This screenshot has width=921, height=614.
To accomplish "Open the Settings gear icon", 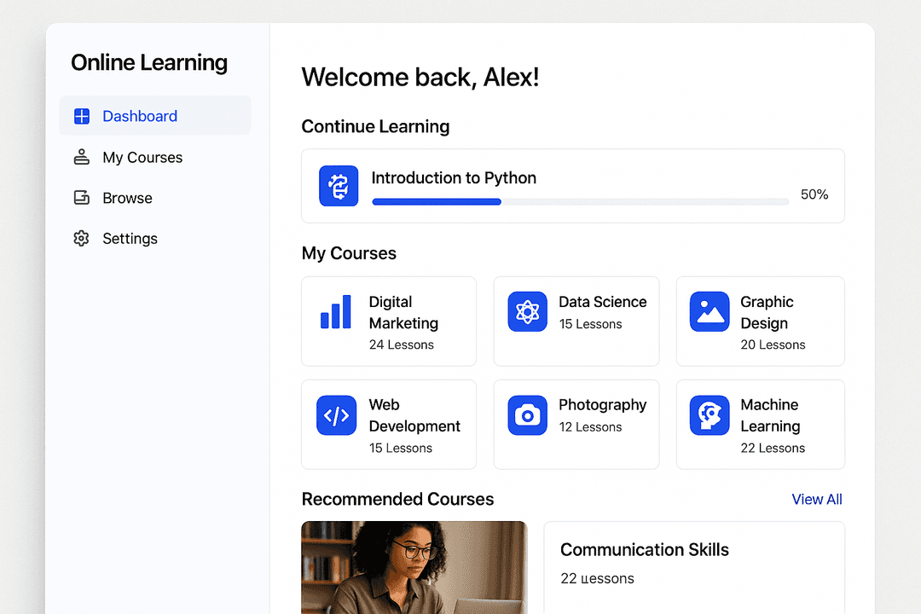I will coord(81,238).
